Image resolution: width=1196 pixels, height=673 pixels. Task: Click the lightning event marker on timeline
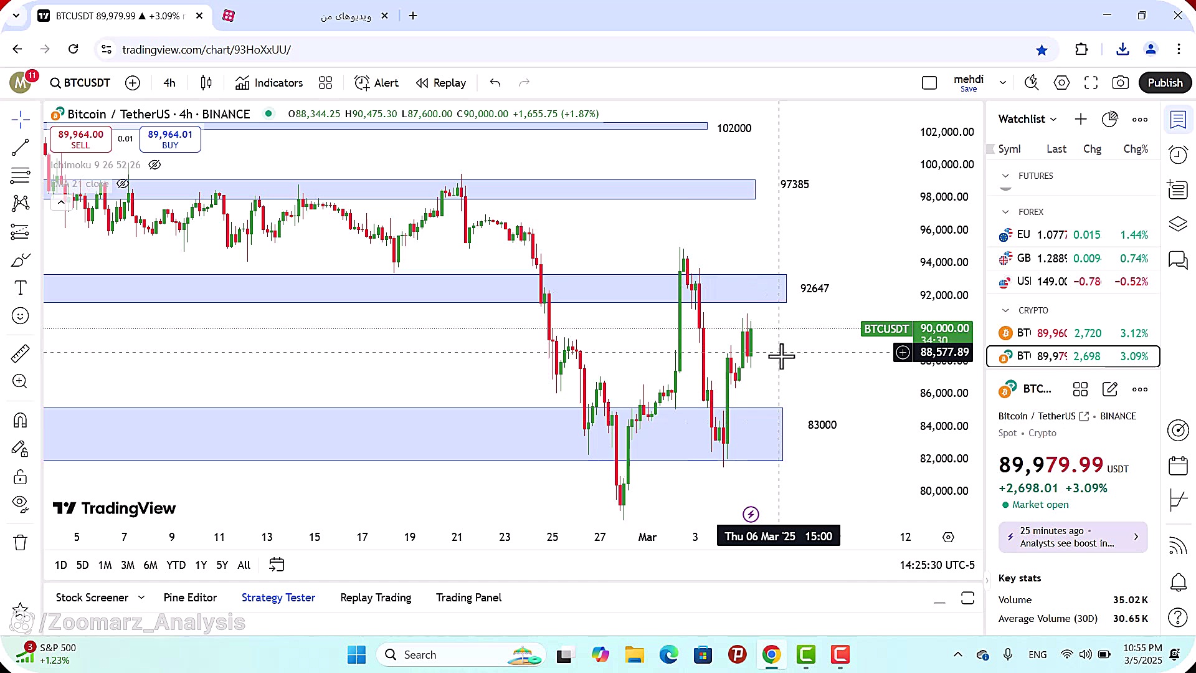751,514
